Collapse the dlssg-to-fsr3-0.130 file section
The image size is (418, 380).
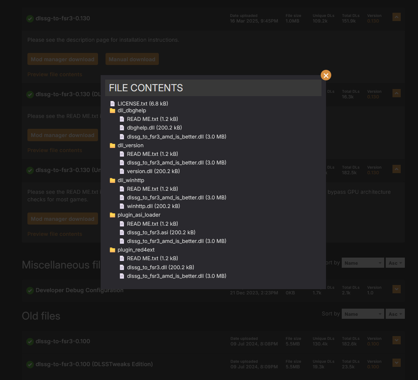point(396,17)
